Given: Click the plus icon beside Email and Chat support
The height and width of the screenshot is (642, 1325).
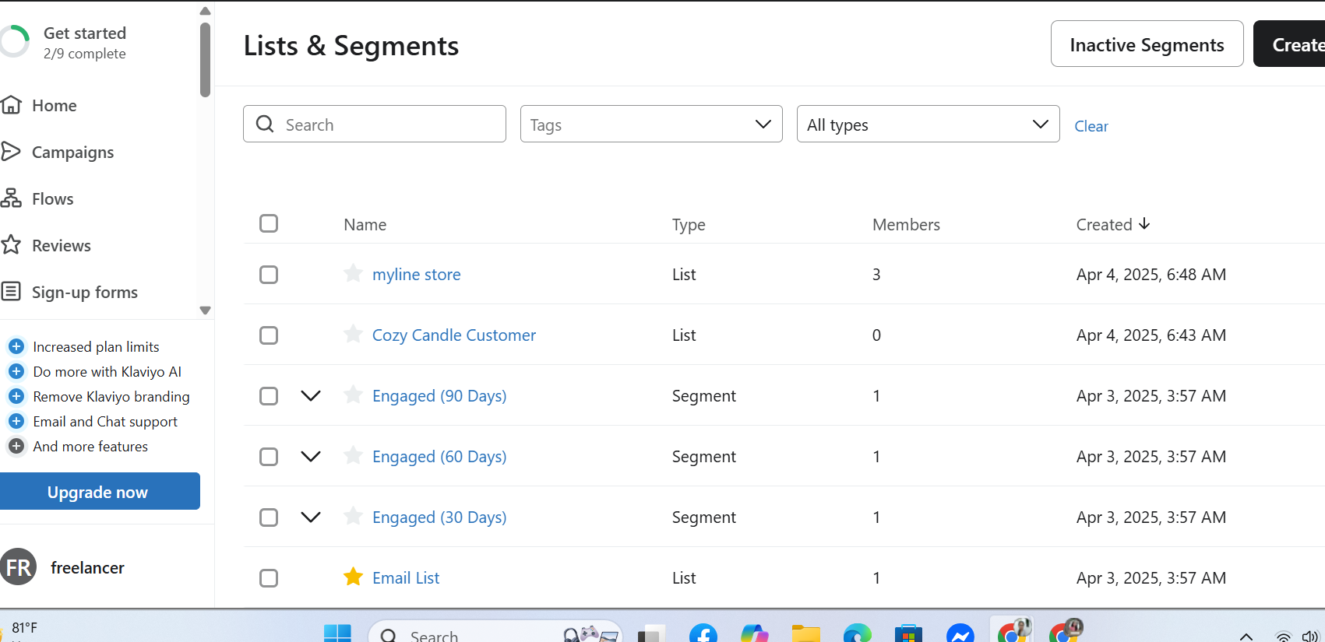Looking at the screenshot, I should tap(16, 421).
